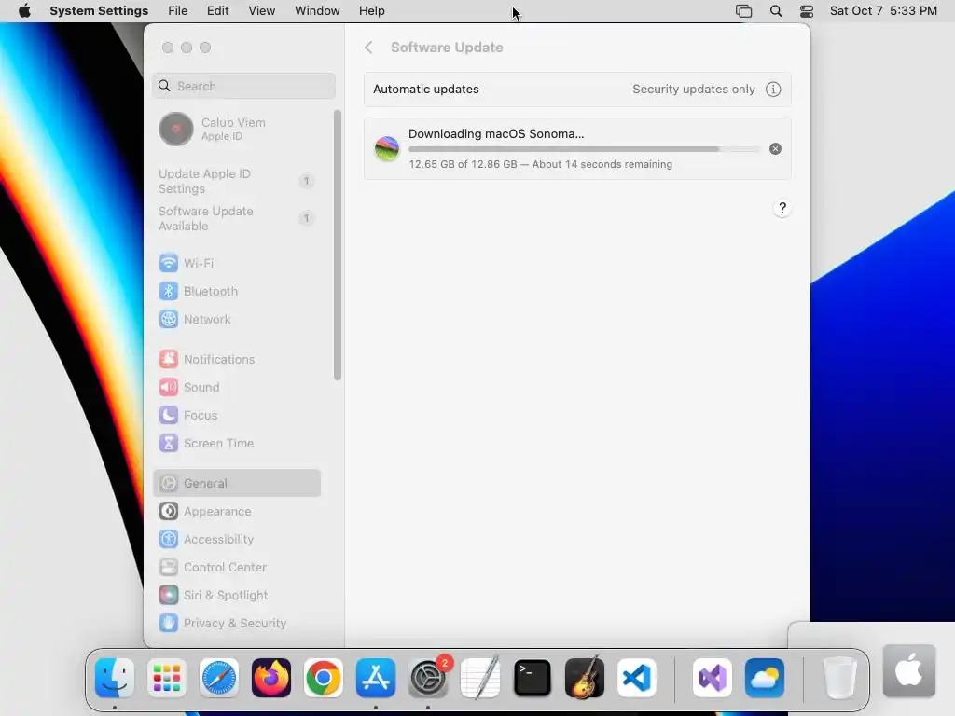This screenshot has height=716, width=955.
Task: Click the sidebar scrollbar
Action: point(338,245)
